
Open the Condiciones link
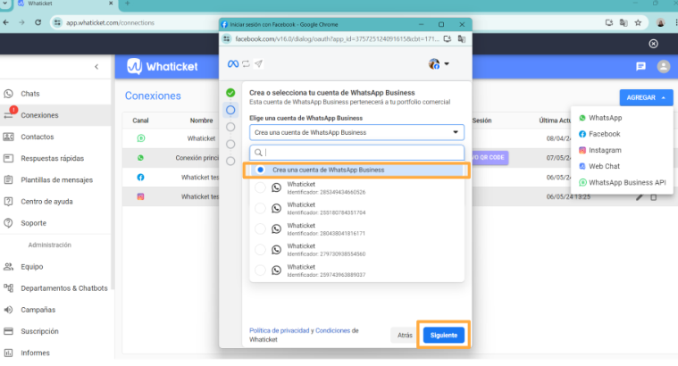[x=332, y=330]
